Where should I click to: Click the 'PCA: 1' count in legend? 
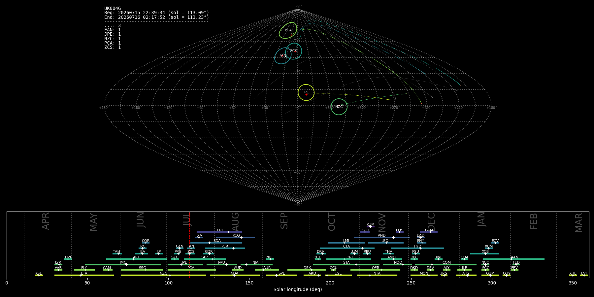coord(113,43)
